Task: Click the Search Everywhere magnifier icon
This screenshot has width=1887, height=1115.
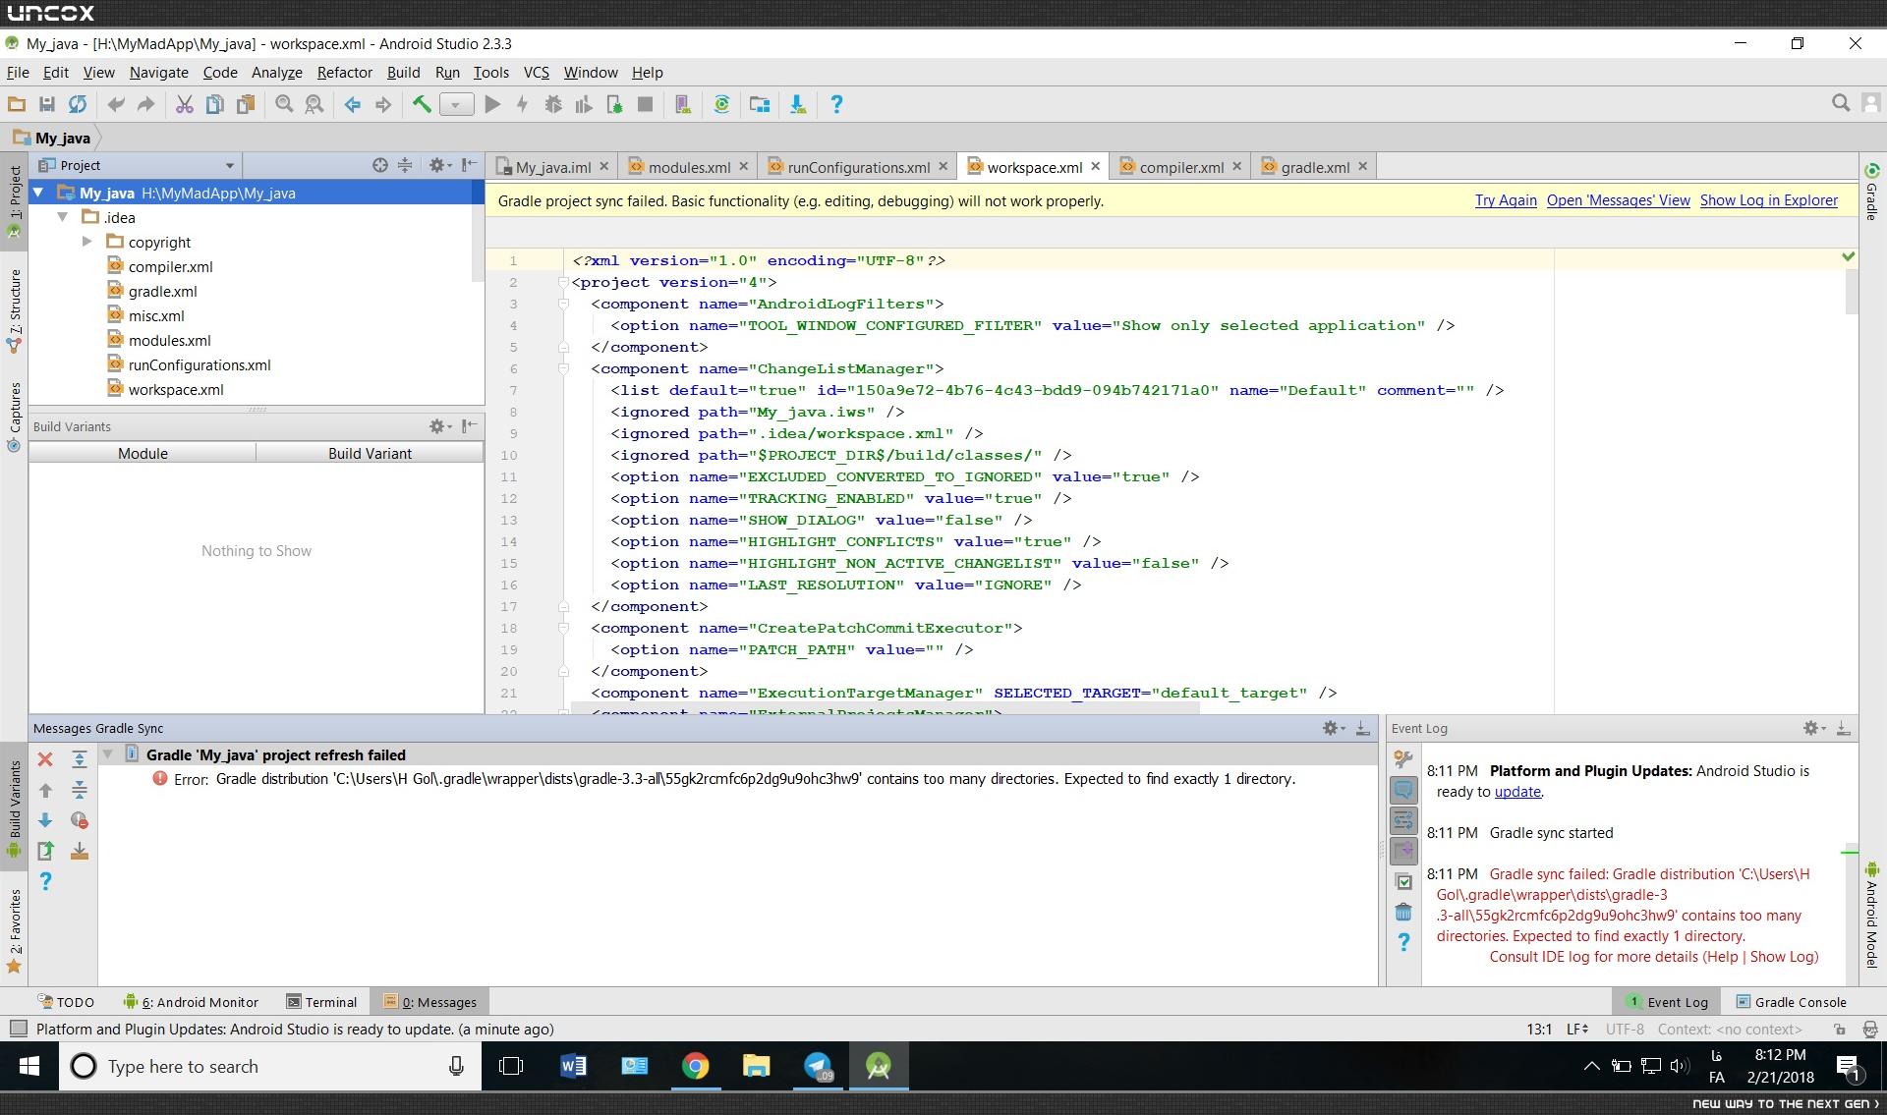Action: (x=1841, y=103)
